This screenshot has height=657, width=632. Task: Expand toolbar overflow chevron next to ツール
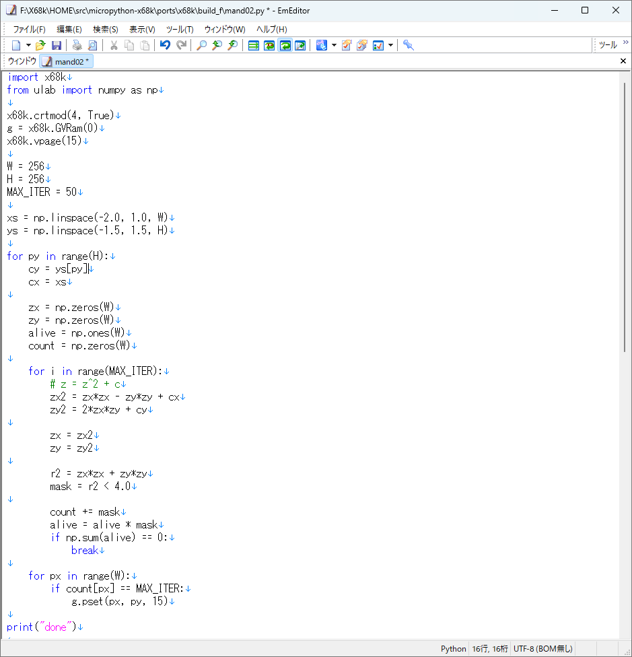tap(626, 42)
